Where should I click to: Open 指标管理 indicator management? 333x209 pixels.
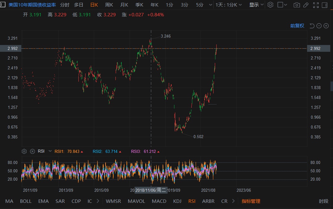[251, 201]
